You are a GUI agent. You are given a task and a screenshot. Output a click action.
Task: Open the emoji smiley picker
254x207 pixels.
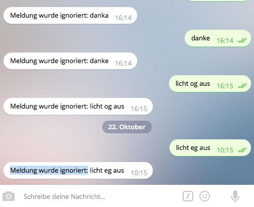[x=204, y=196]
